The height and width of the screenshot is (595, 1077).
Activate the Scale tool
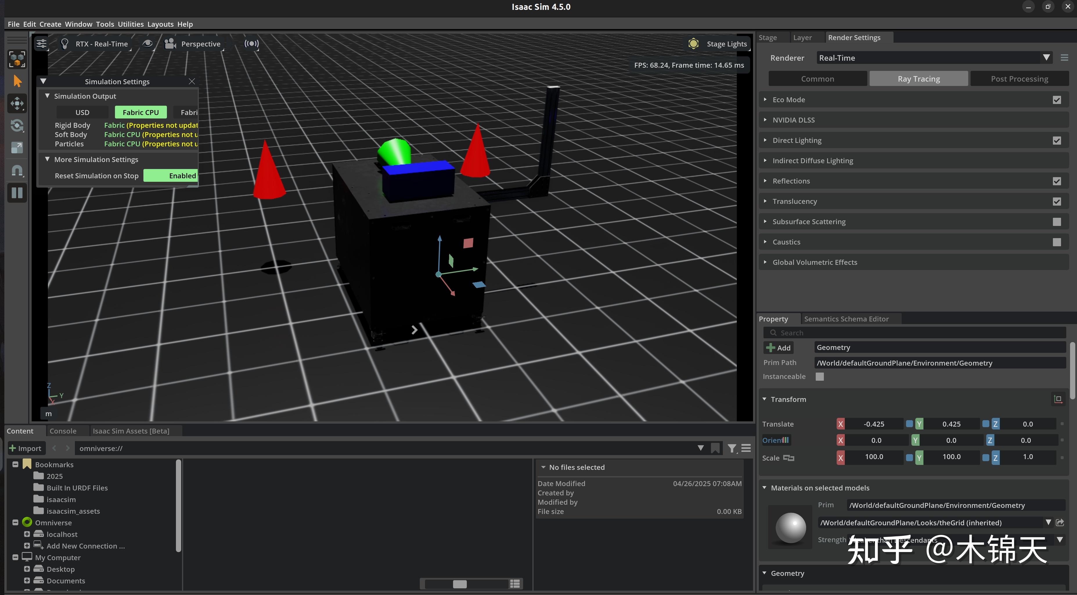tap(17, 147)
